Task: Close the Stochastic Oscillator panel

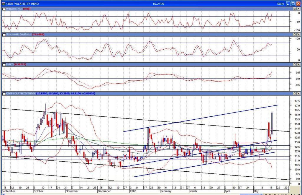Action: [298, 34]
